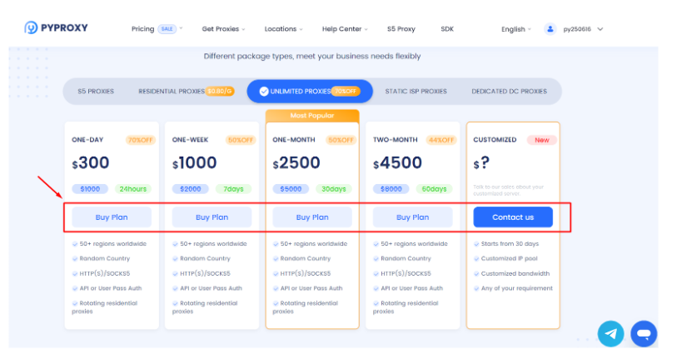Click Contact us for customized plan
The height and width of the screenshot is (359, 682).
513,217
